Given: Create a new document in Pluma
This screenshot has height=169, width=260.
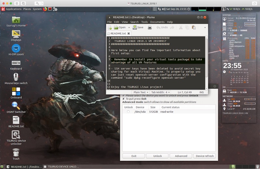Looking at the screenshot, I should (110, 28).
